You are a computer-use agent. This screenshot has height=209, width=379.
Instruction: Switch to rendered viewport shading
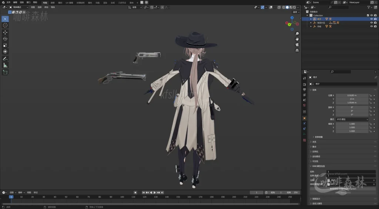click(294, 7)
